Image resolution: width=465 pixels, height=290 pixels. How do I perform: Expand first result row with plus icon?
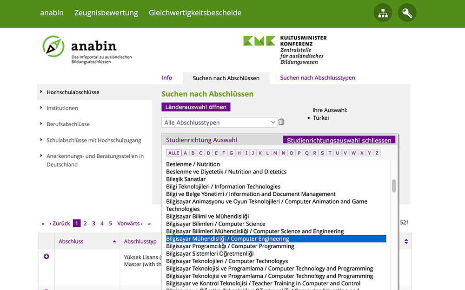pyautogui.click(x=46, y=256)
